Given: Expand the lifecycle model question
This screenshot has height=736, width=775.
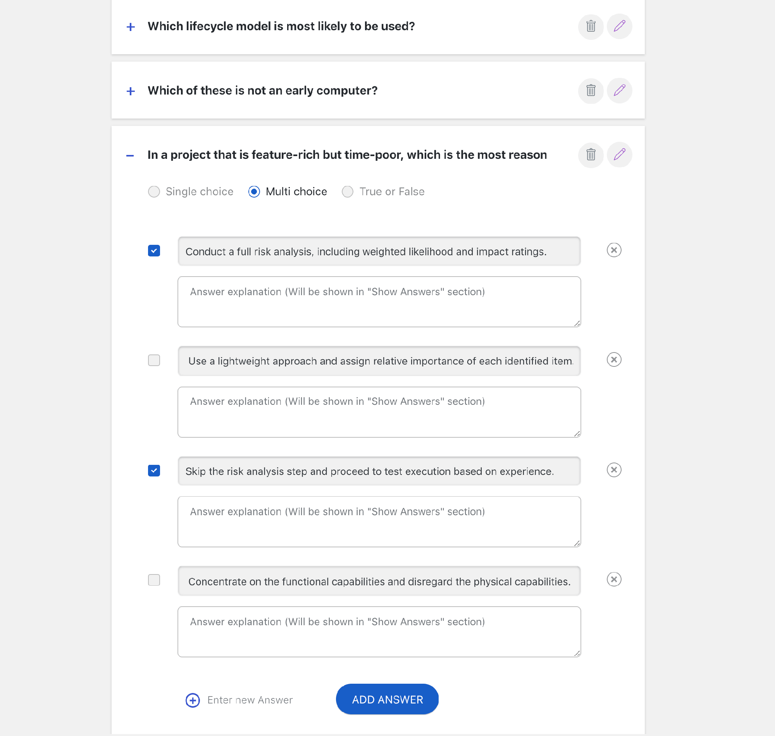Looking at the screenshot, I should pos(131,27).
